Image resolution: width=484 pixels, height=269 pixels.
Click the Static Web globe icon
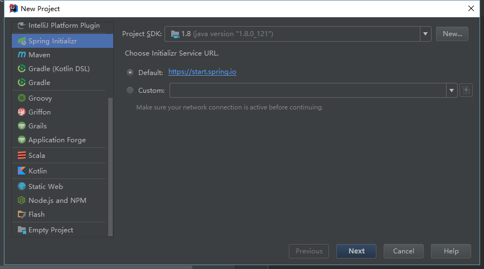pyautogui.click(x=22, y=187)
